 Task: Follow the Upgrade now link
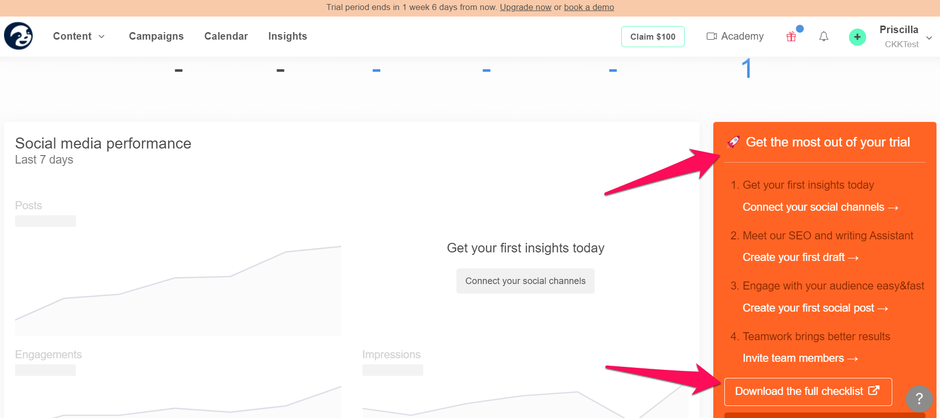pos(525,7)
